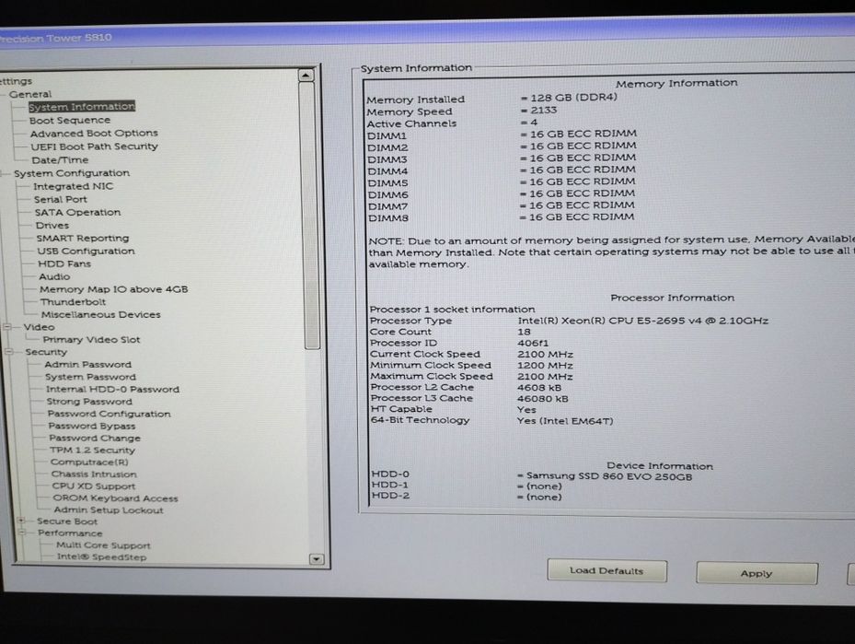Select System Configuration category
The image size is (855, 644).
pos(72,173)
